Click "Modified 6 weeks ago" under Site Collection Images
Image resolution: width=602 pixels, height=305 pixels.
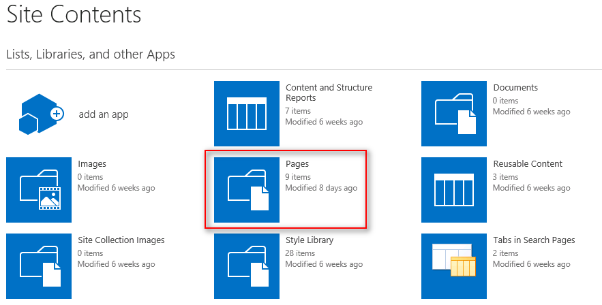117,264
